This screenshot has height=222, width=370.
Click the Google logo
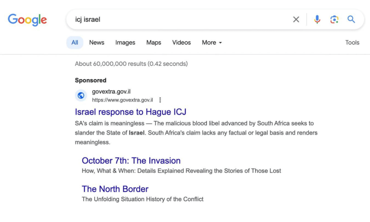27,19
